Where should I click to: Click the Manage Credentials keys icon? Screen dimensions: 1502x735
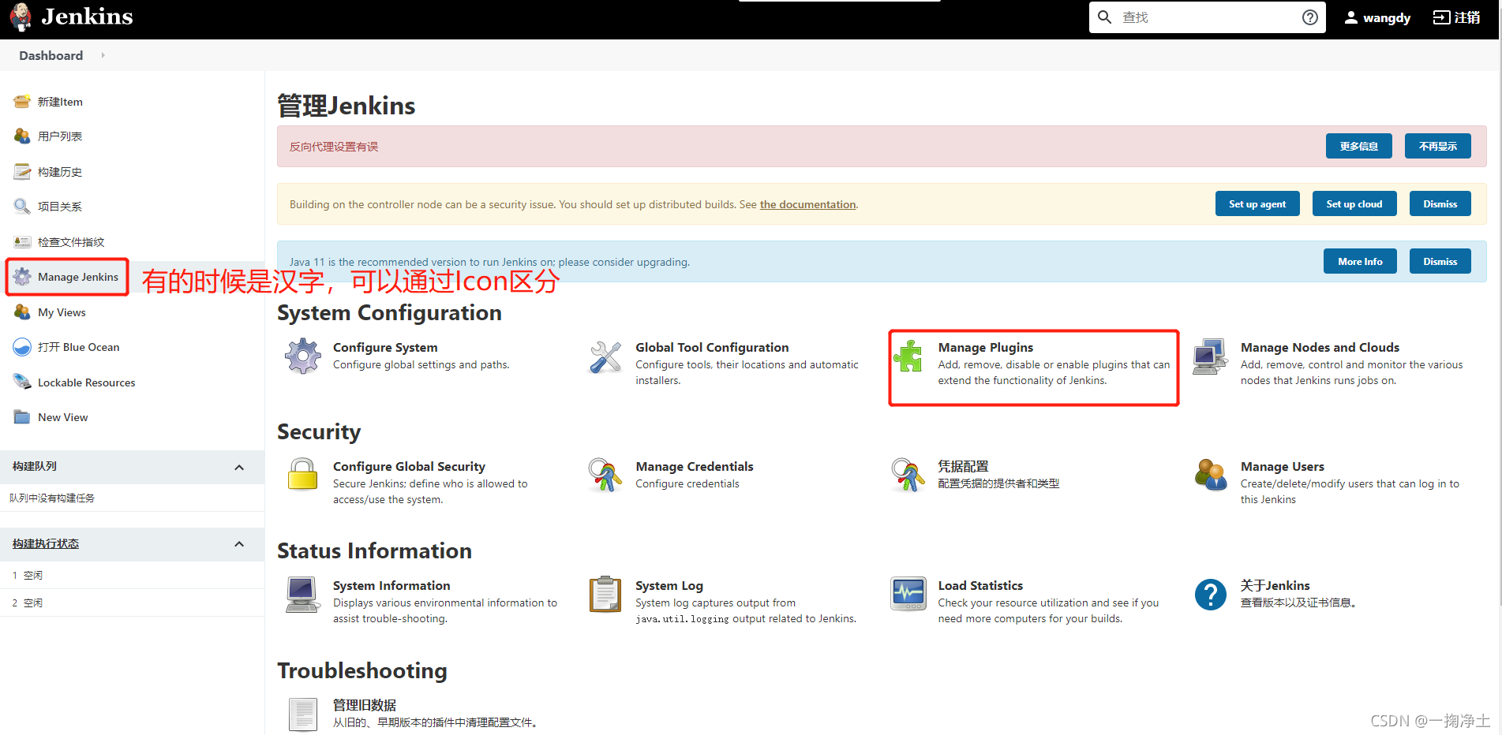[x=605, y=475]
